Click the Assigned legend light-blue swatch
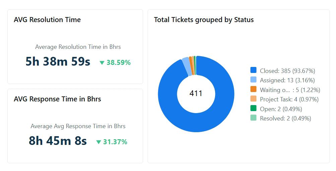Screen dimensions: 336x171 (x=253, y=80)
